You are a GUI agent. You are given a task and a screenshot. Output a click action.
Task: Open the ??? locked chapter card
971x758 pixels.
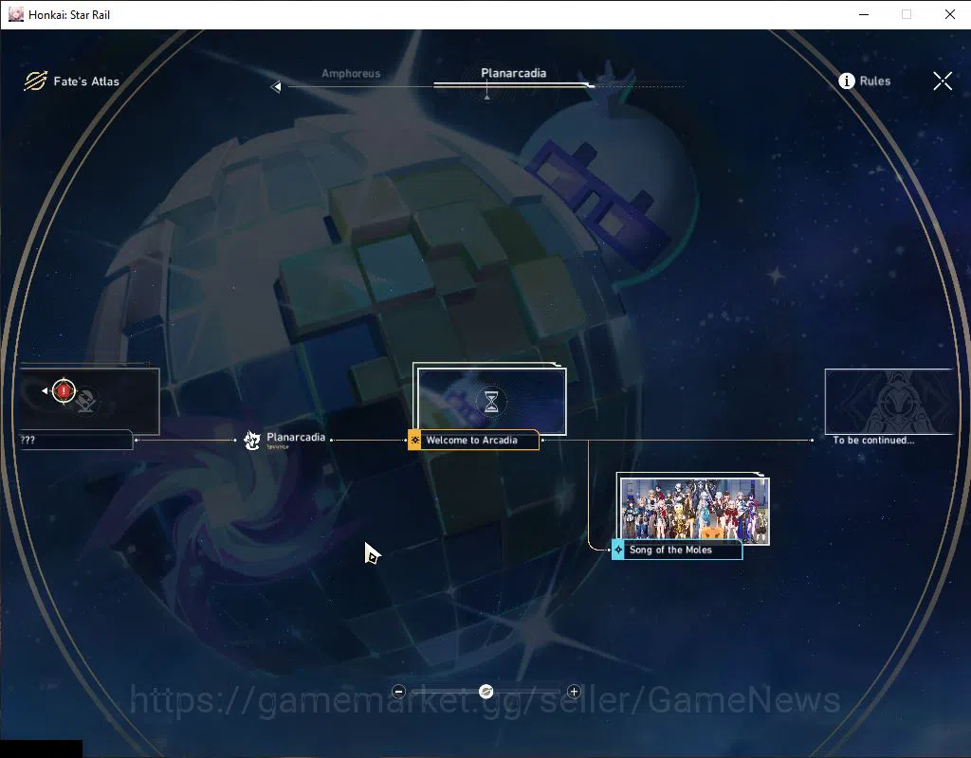(x=89, y=401)
